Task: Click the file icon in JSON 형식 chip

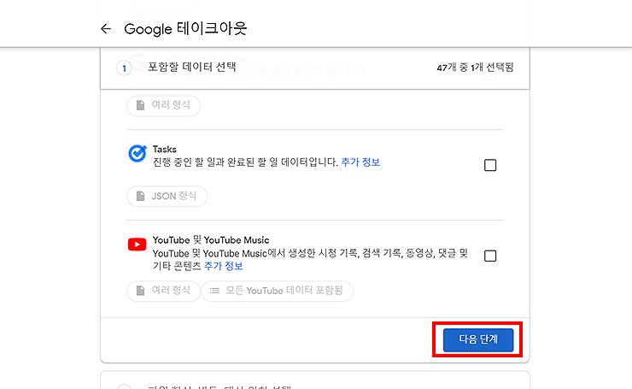Action: point(140,196)
